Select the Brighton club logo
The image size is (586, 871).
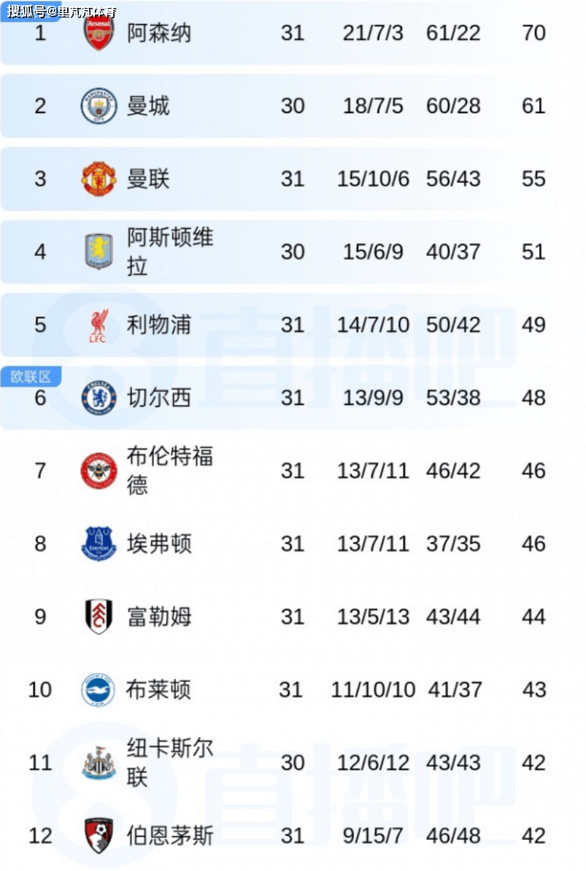pos(99,689)
